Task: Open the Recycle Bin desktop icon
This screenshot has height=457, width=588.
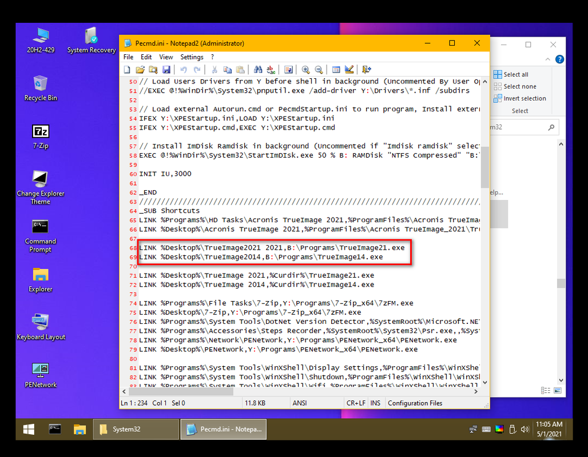Action: (x=41, y=89)
